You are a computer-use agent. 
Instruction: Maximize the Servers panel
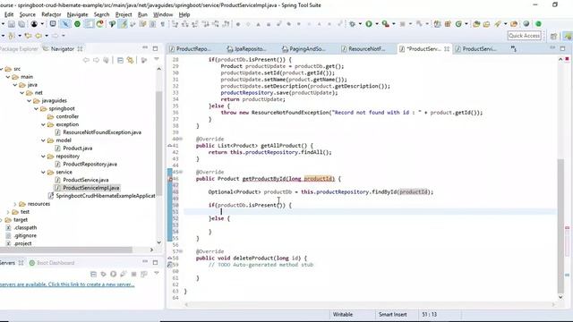click(x=155, y=262)
